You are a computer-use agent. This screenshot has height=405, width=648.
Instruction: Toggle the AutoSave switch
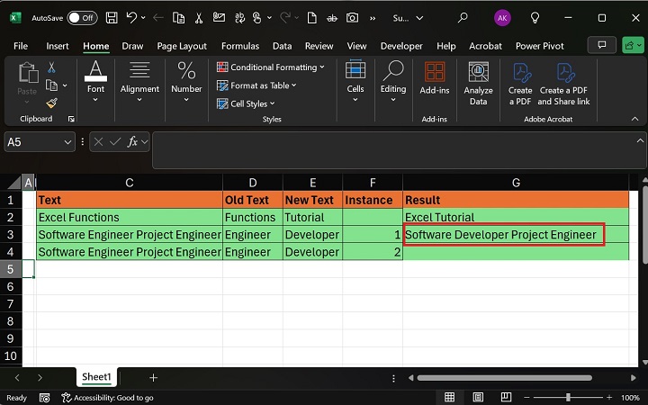tap(83, 17)
